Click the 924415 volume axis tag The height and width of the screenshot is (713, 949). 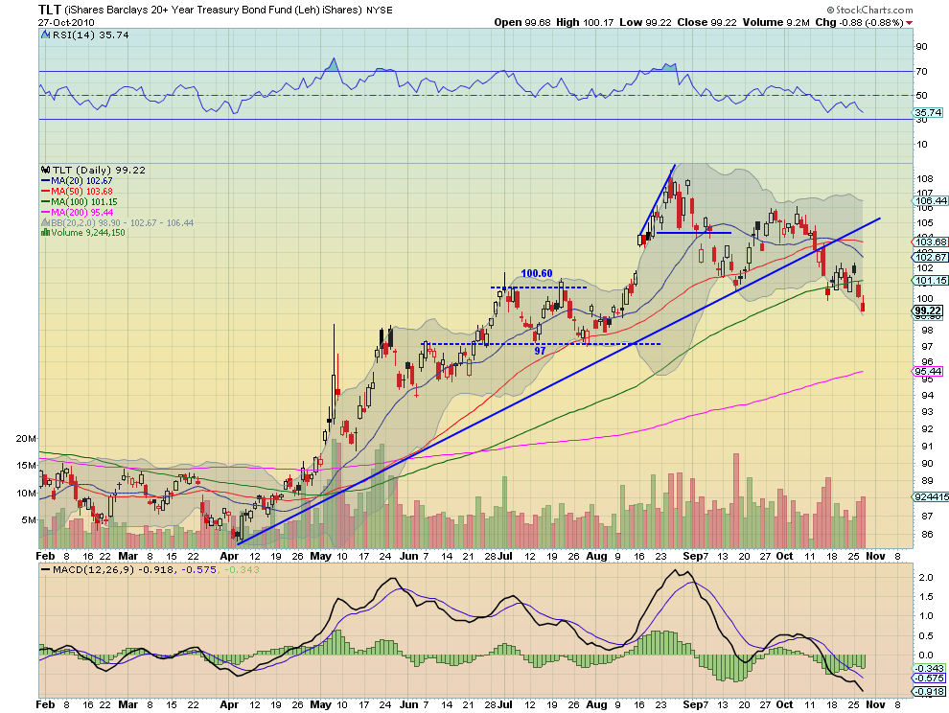click(932, 497)
